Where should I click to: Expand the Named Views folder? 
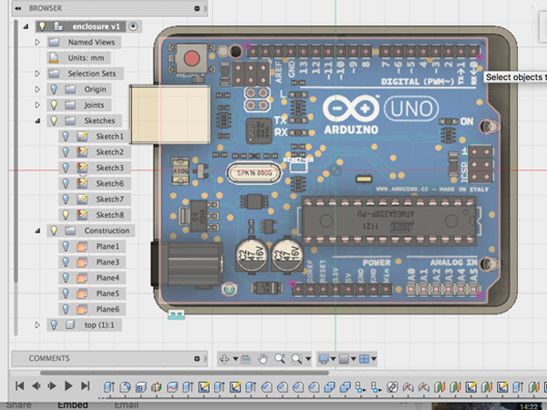37,42
